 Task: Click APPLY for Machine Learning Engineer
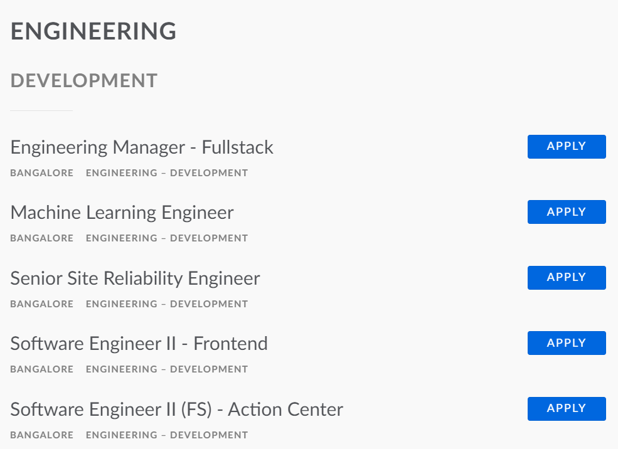click(x=566, y=212)
